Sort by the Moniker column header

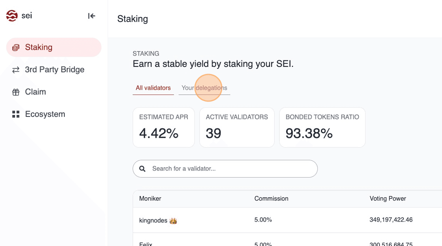pos(150,199)
